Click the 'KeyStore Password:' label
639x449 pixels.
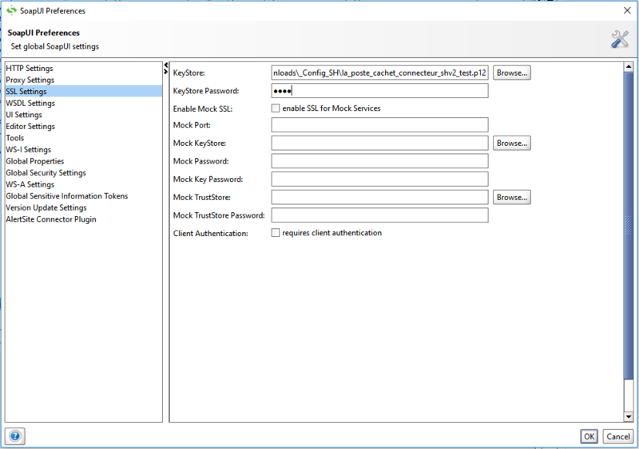point(206,91)
